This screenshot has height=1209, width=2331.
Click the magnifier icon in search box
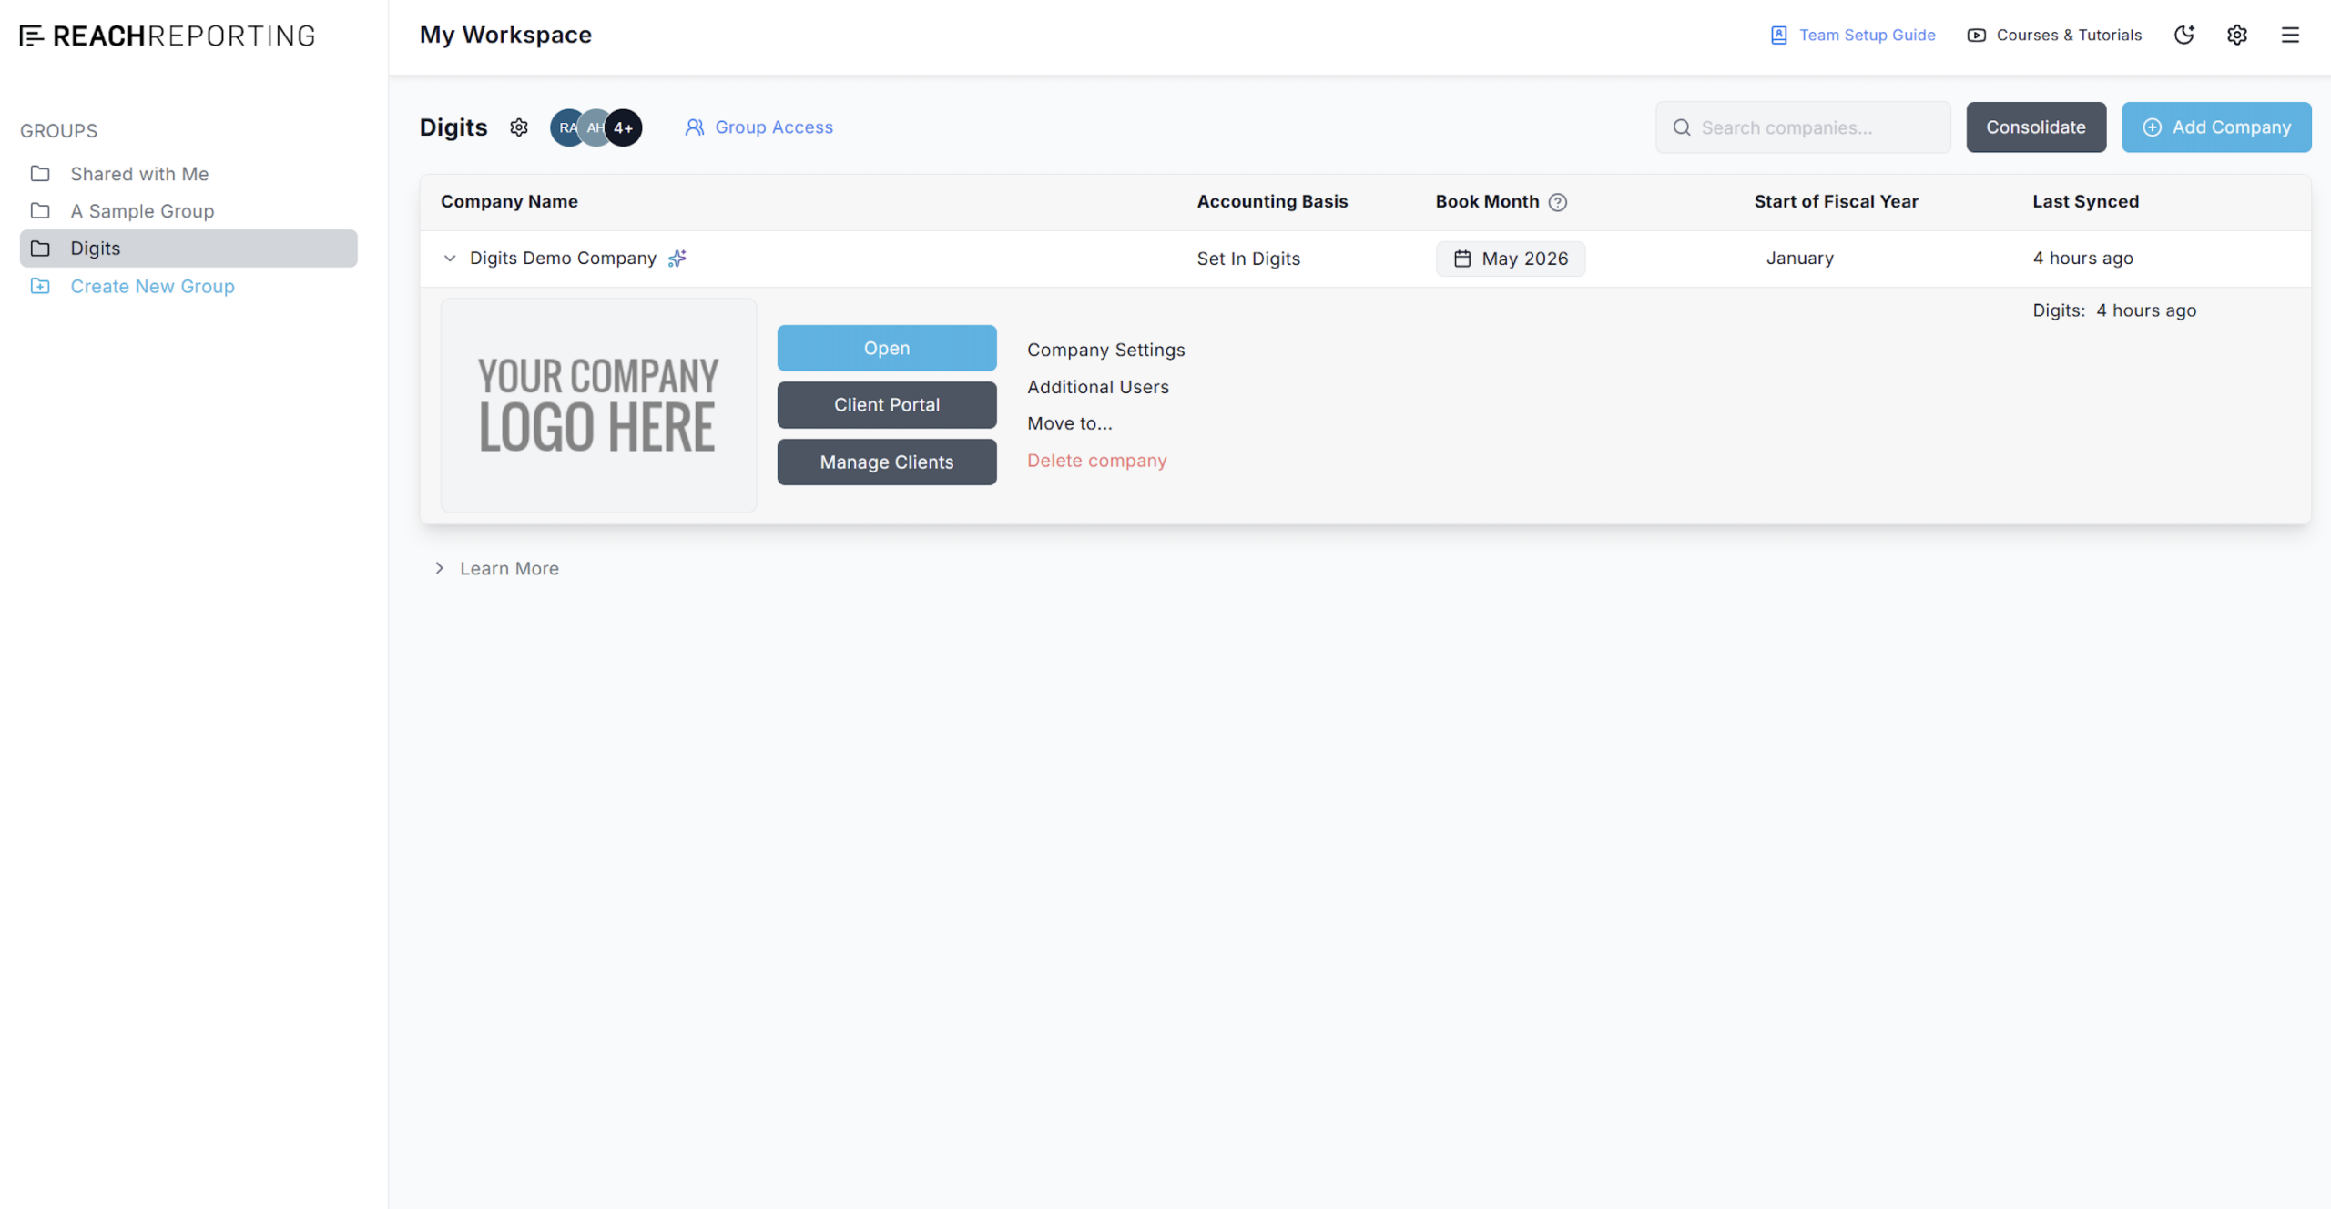(x=1682, y=127)
